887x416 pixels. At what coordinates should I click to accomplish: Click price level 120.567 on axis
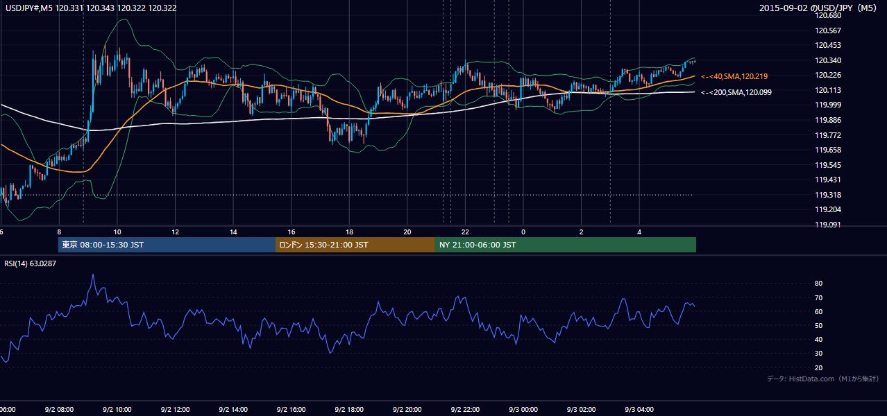827,31
